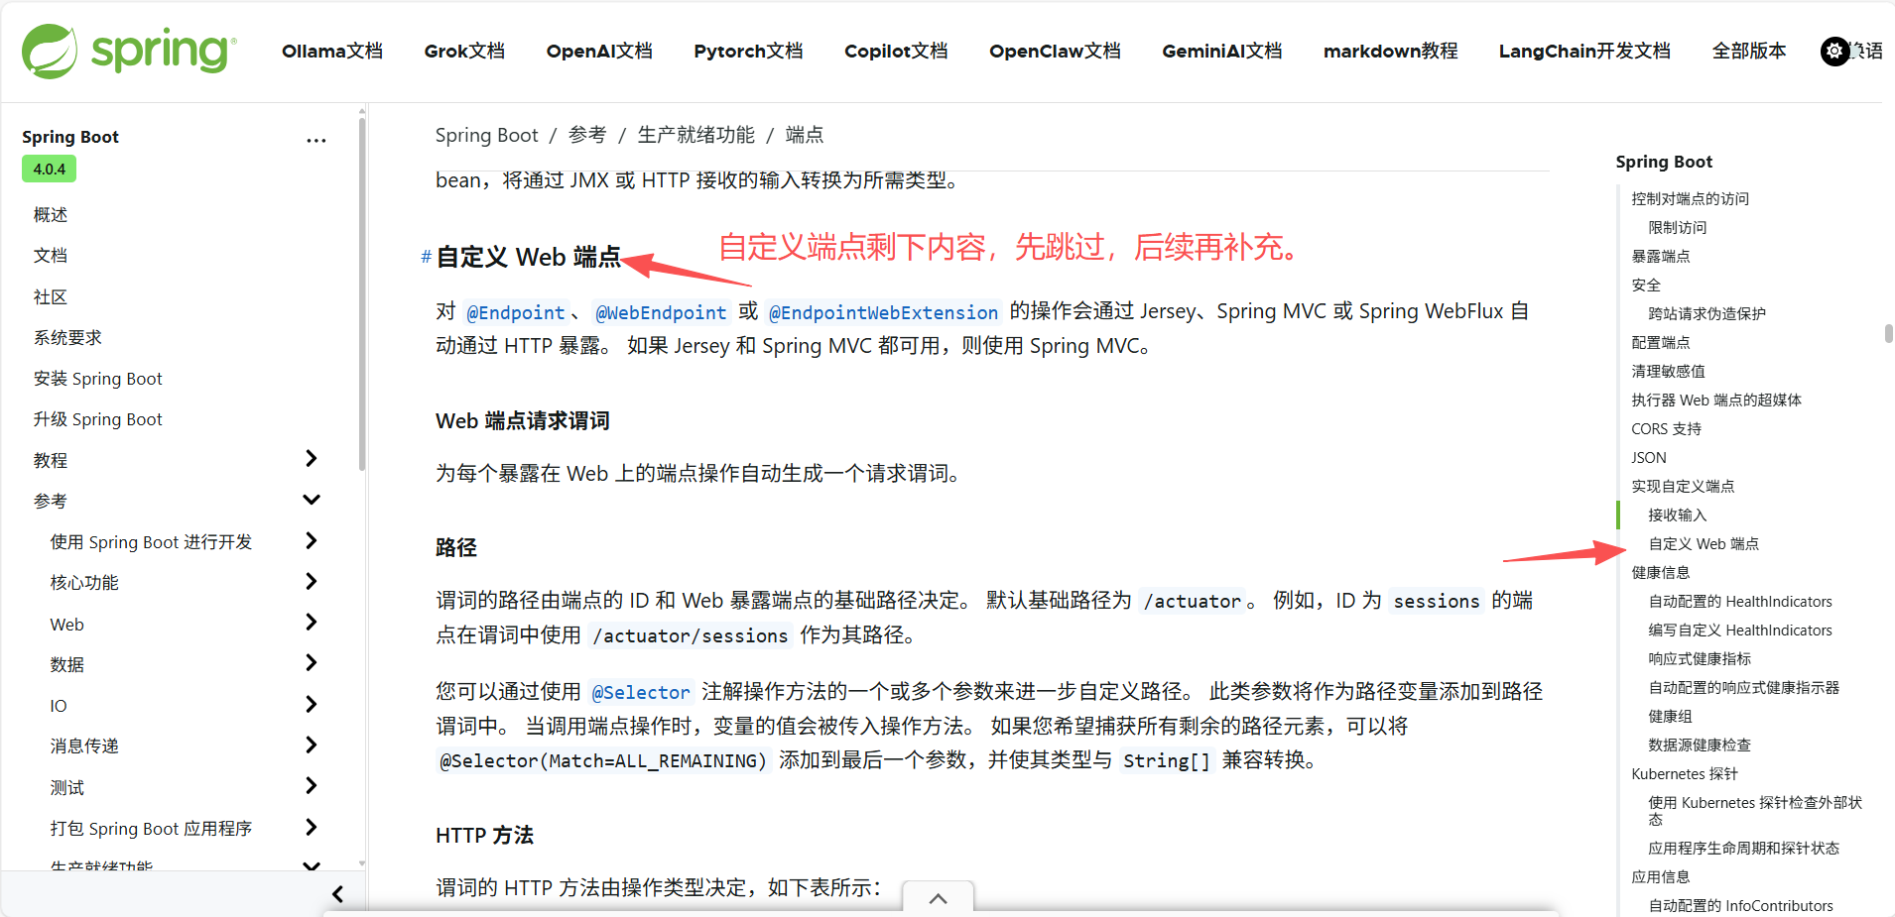Click the page's vertical scrollbar thumb
This screenshot has height=917, width=1895.
1888,333
